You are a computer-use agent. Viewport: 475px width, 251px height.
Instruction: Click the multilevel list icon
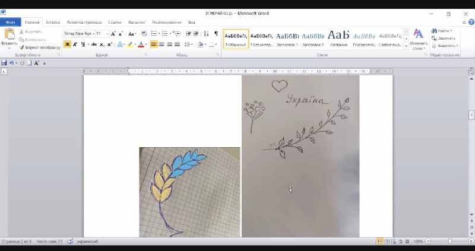pyautogui.click(x=177, y=34)
